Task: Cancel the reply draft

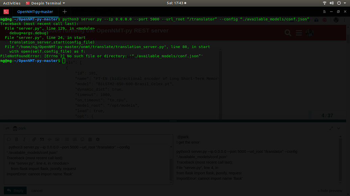Action: click(x=37, y=190)
